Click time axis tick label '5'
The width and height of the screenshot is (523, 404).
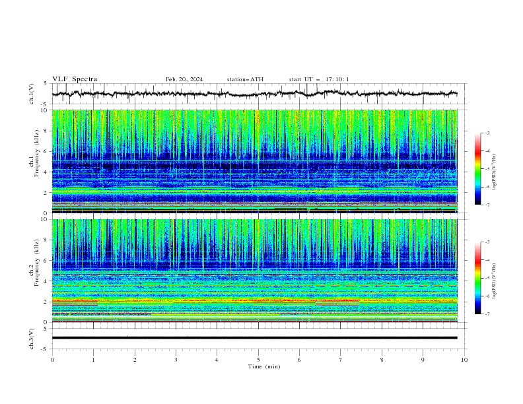258,360
